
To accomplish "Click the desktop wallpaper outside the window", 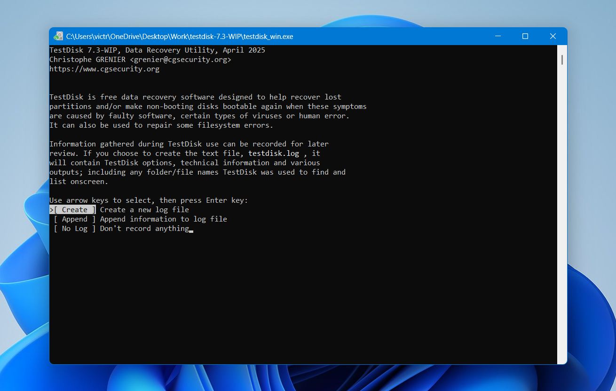I will tap(24, 188).
